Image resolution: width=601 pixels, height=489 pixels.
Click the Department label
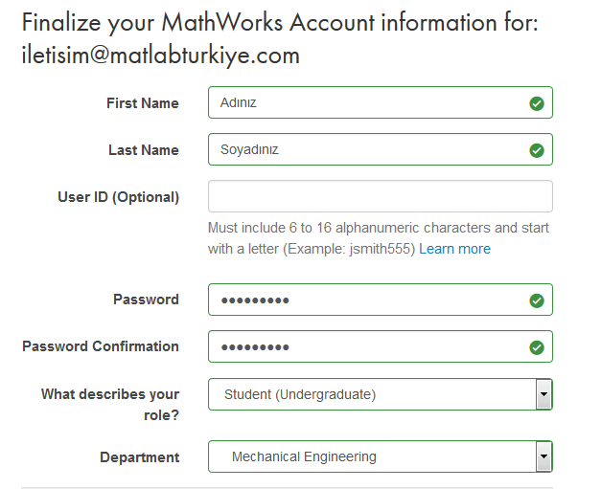[140, 457]
